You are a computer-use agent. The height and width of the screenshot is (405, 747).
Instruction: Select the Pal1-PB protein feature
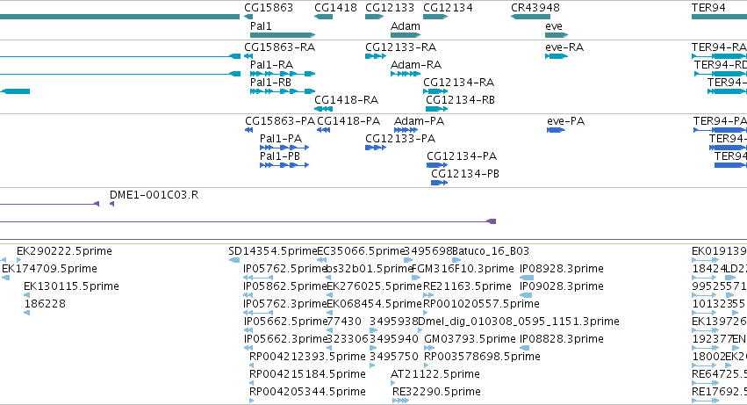tap(284, 165)
